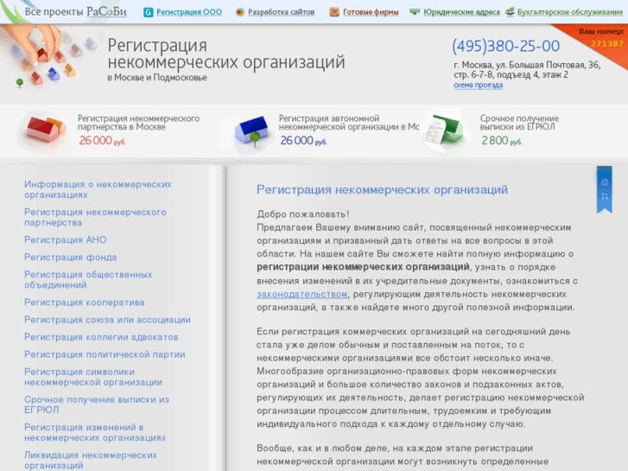
Task: Open the Бухгалтерское обслуживание top link
Action: click(x=570, y=12)
